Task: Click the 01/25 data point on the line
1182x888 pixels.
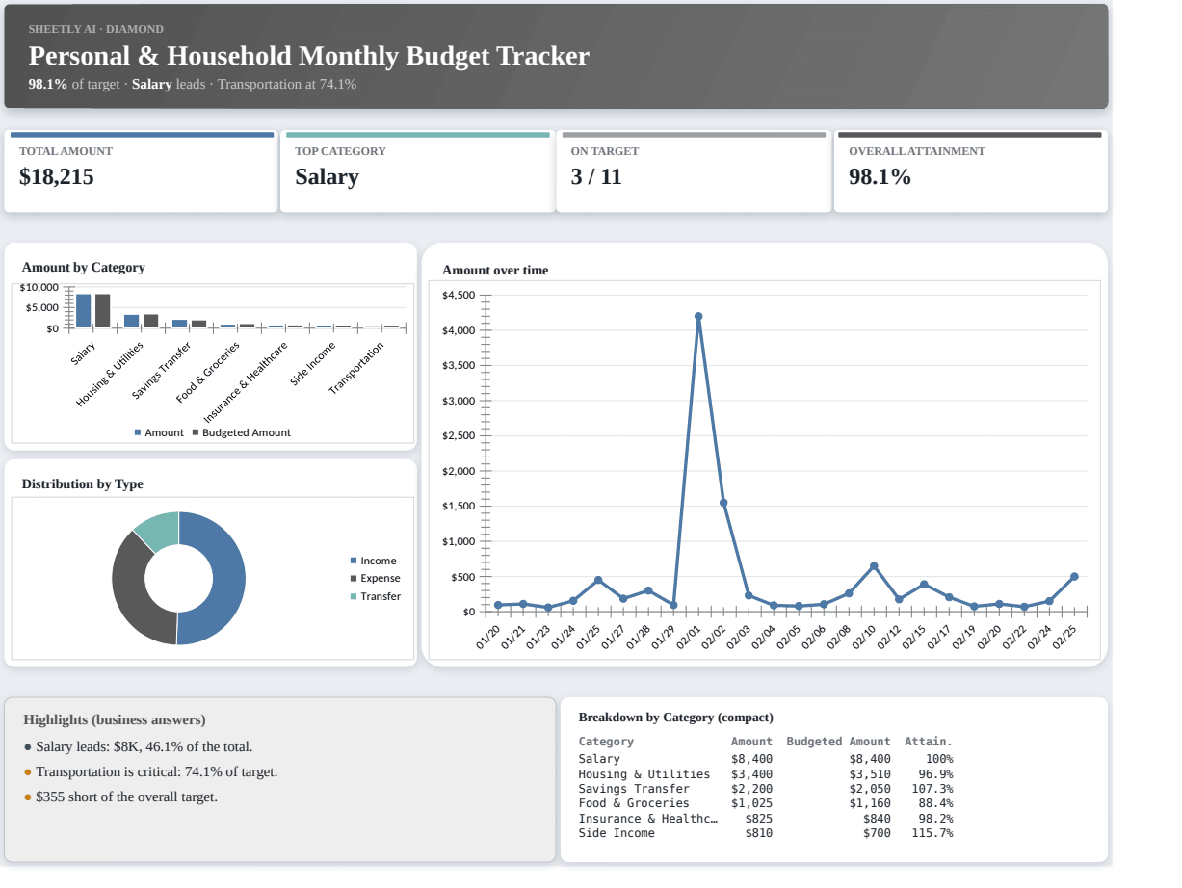Action: pyautogui.click(x=598, y=580)
